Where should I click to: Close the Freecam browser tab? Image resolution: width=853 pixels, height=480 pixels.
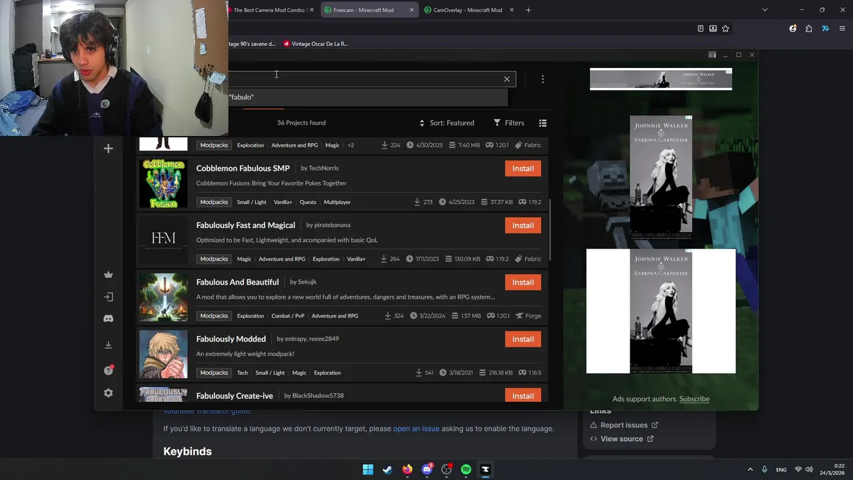pyautogui.click(x=411, y=10)
